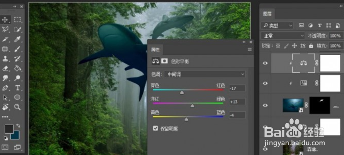The height and width of the screenshot is (155, 344).
Task: Select the shark layer's black mask thumbnail
Action: click(319, 105)
